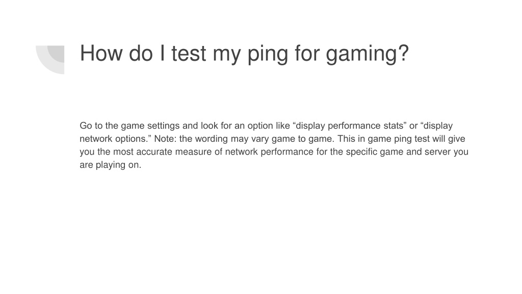Select the slide title about testing ping
Screen dimensions: 522x294
(244, 53)
